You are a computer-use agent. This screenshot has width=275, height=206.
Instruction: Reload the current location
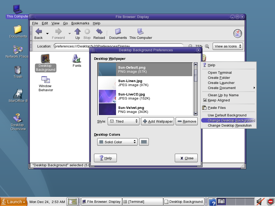(99, 34)
